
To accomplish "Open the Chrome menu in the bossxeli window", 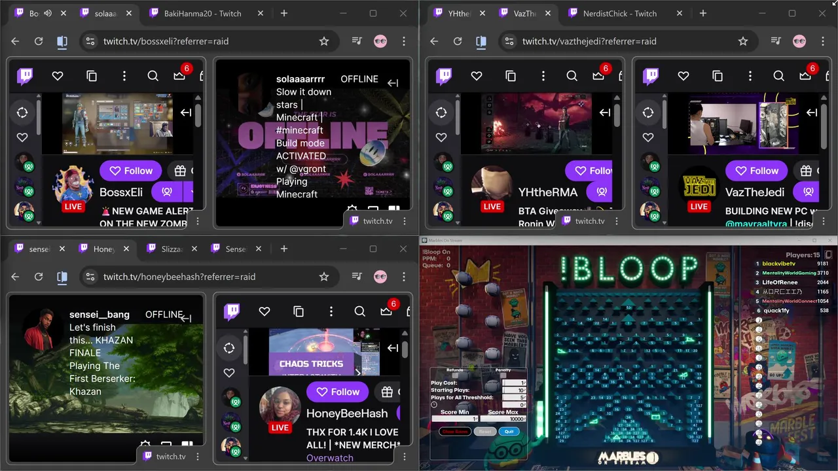I will tap(405, 41).
